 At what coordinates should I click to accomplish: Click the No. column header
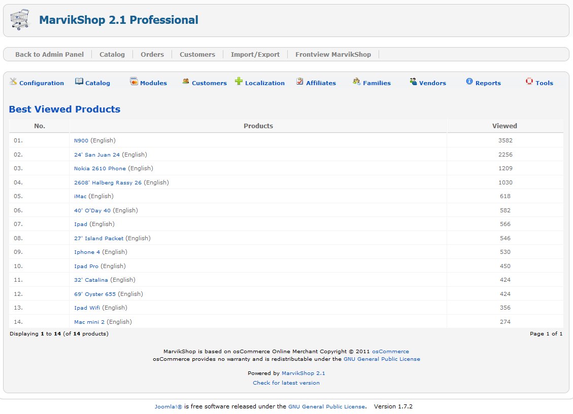(x=40, y=126)
